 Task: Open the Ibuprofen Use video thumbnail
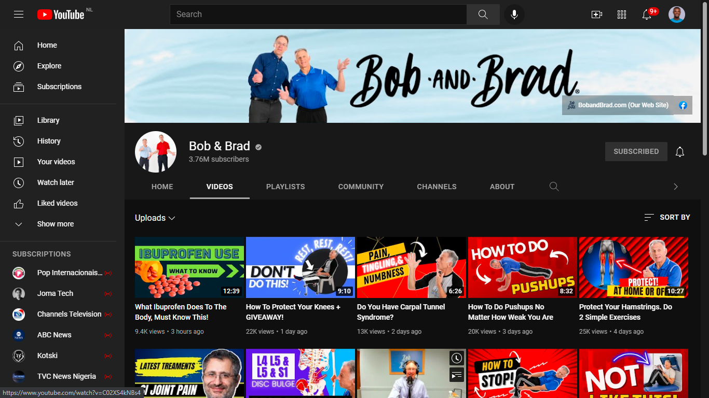[x=189, y=267]
